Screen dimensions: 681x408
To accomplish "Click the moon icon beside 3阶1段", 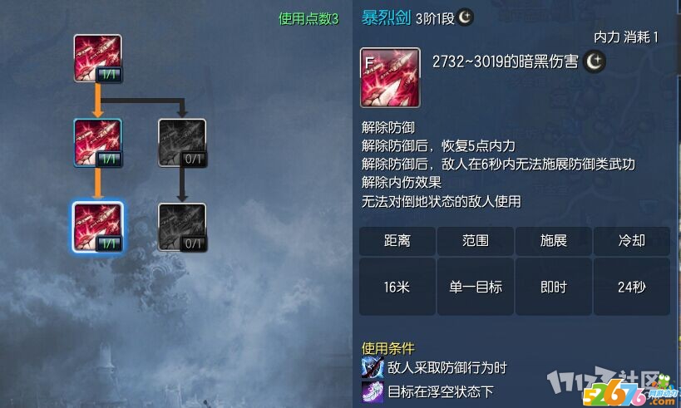I will pyautogui.click(x=465, y=17).
